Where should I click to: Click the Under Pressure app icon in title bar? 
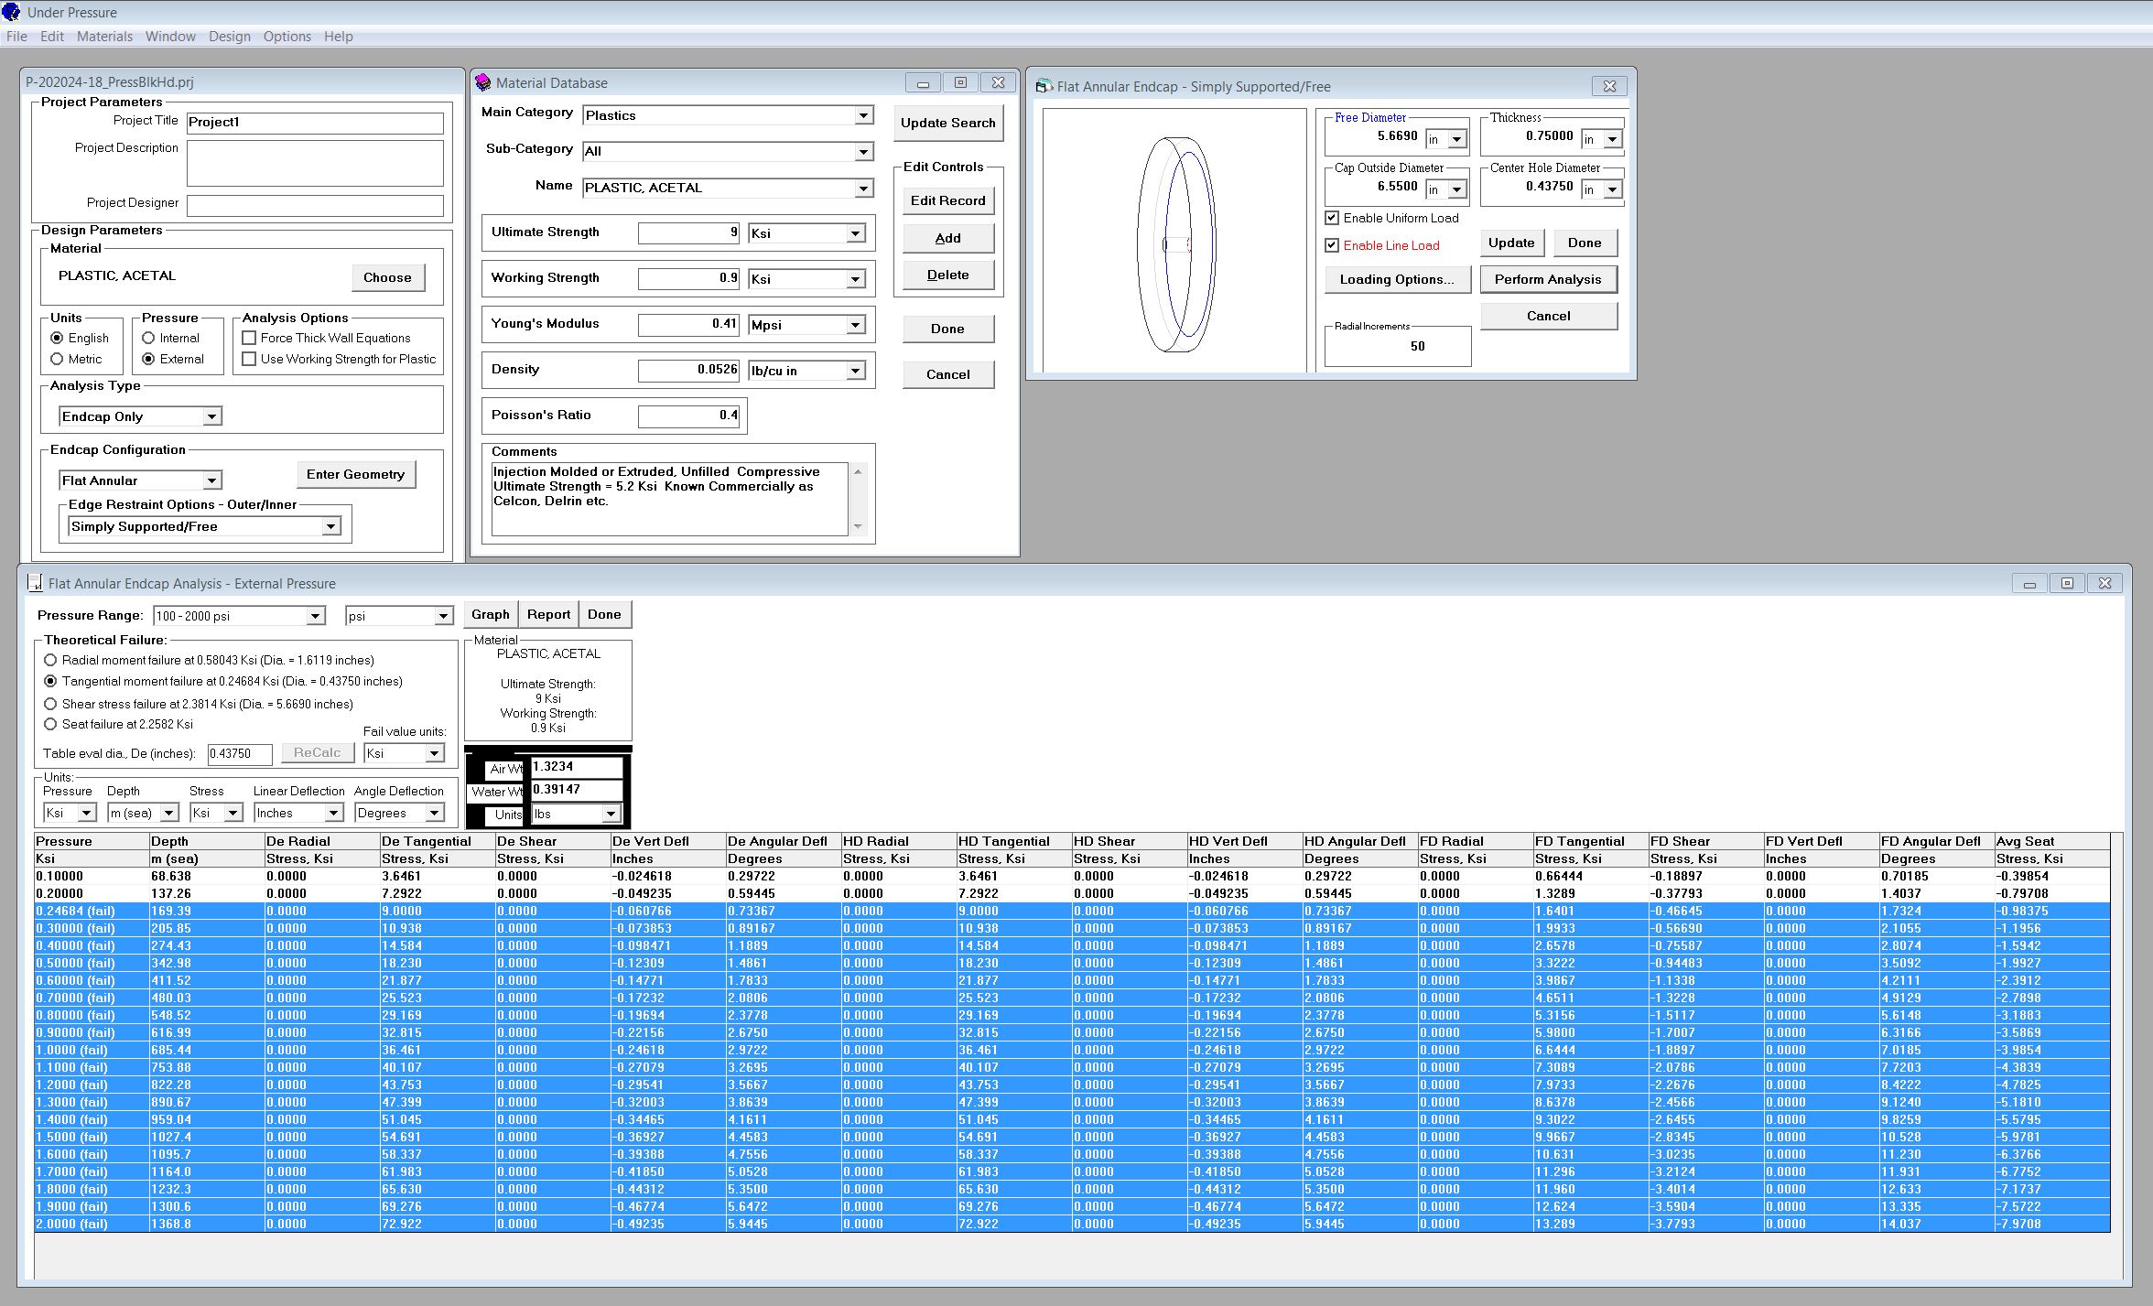point(11,12)
